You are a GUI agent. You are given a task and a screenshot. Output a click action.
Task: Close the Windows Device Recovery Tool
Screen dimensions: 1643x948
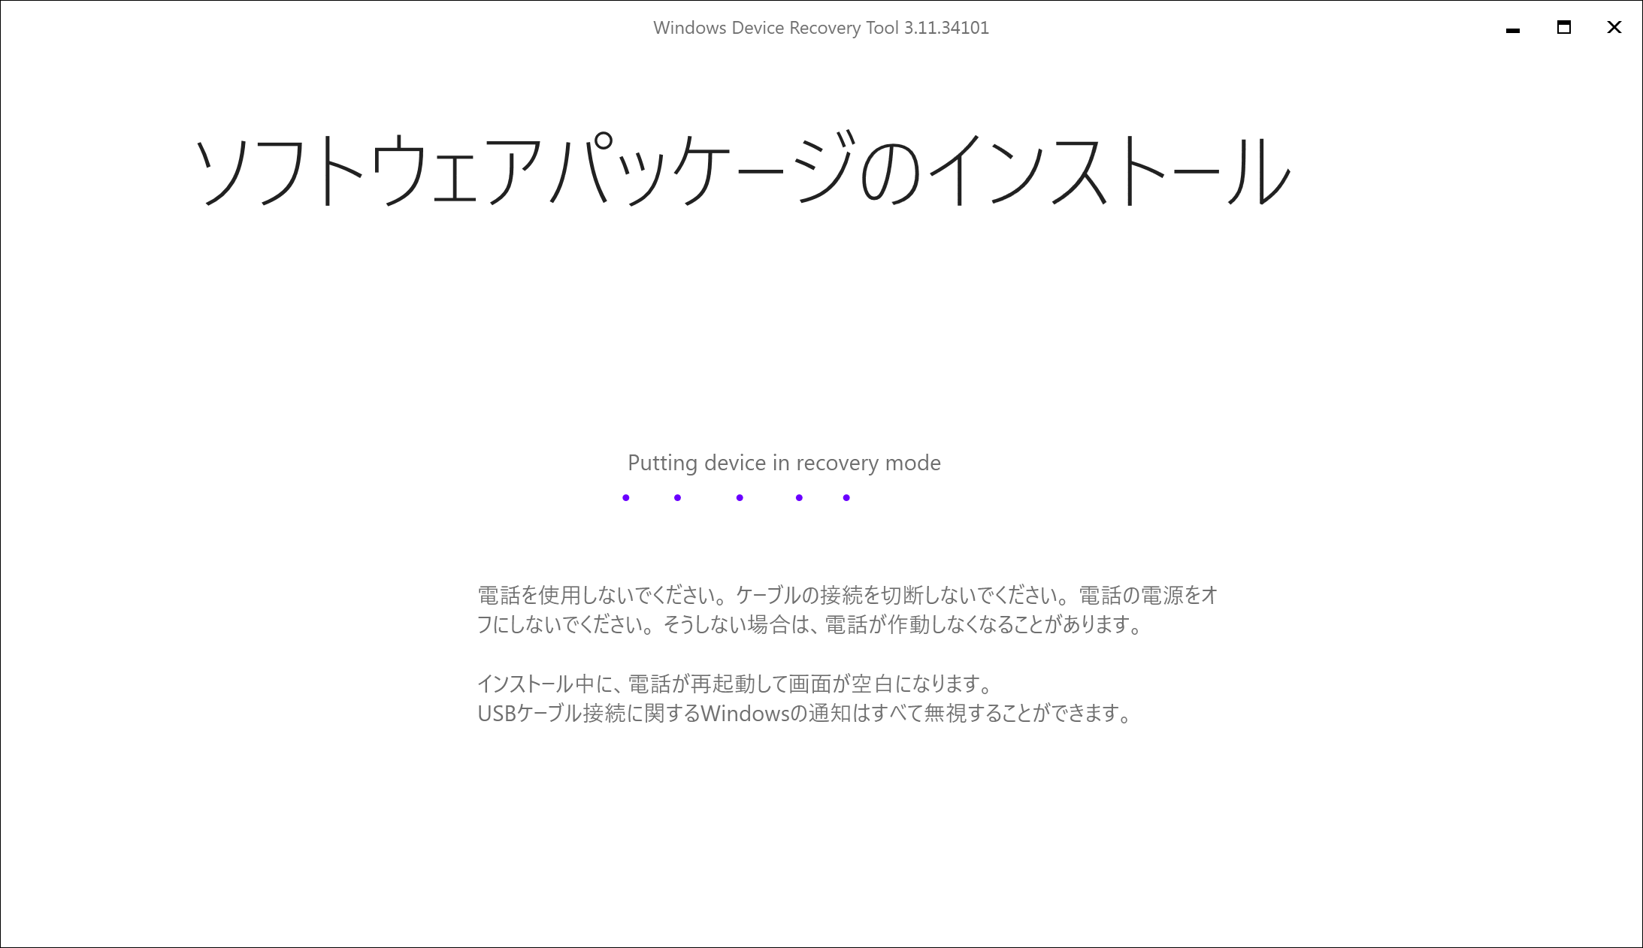coord(1614,28)
